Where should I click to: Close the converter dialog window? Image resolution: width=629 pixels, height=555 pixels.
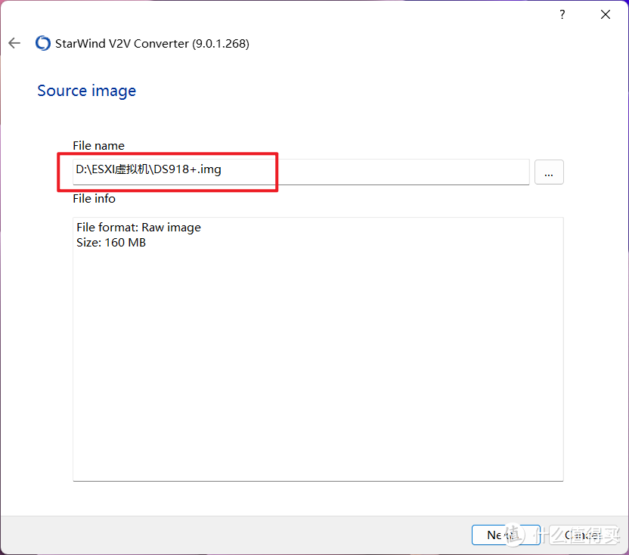[606, 15]
